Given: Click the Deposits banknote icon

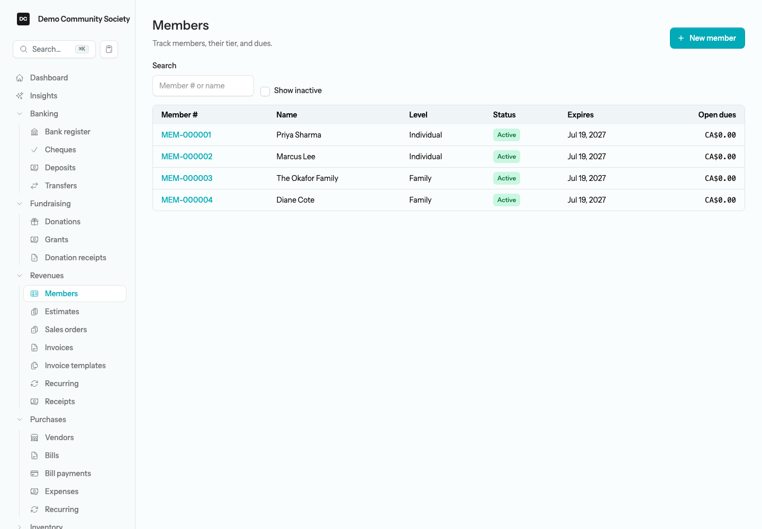Looking at the screenshot, I should pyautogui.click(x=34, y=168).
